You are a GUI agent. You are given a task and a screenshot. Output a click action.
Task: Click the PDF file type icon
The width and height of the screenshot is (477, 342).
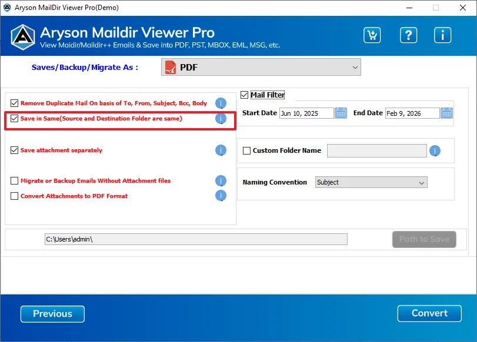point(171,67)
